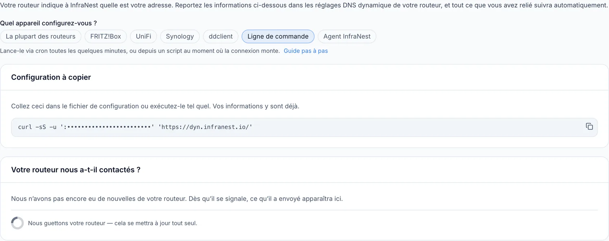The width and height of the screenshot is (609, 241).
Task: Select the 'Ligne de commande' chip
Action: 278,36
